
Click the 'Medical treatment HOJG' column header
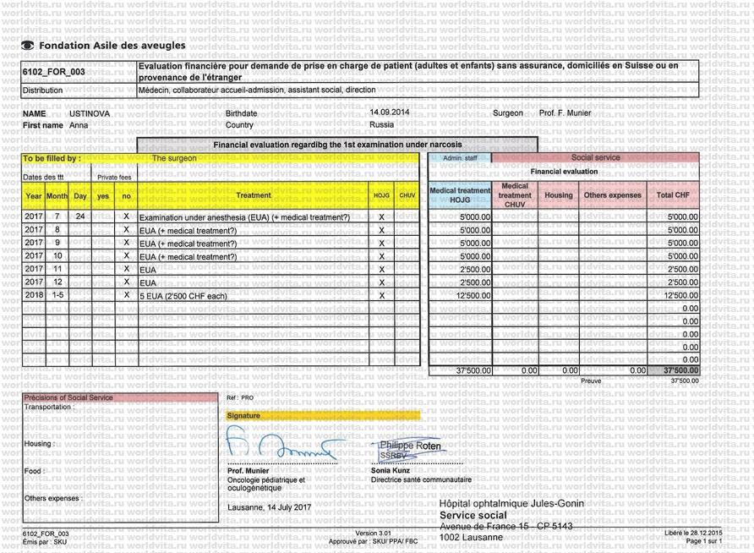click(460, 195)
